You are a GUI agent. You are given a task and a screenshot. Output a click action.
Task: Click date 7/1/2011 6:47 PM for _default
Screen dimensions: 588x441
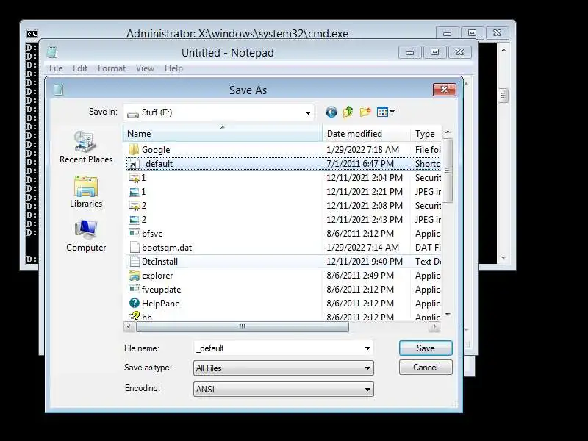360,164
